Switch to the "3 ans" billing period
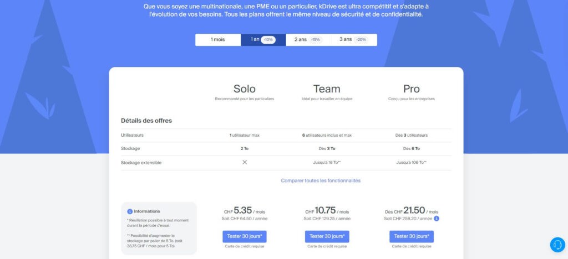The width and height of the screenshot is (568, 259). point(346,40)
